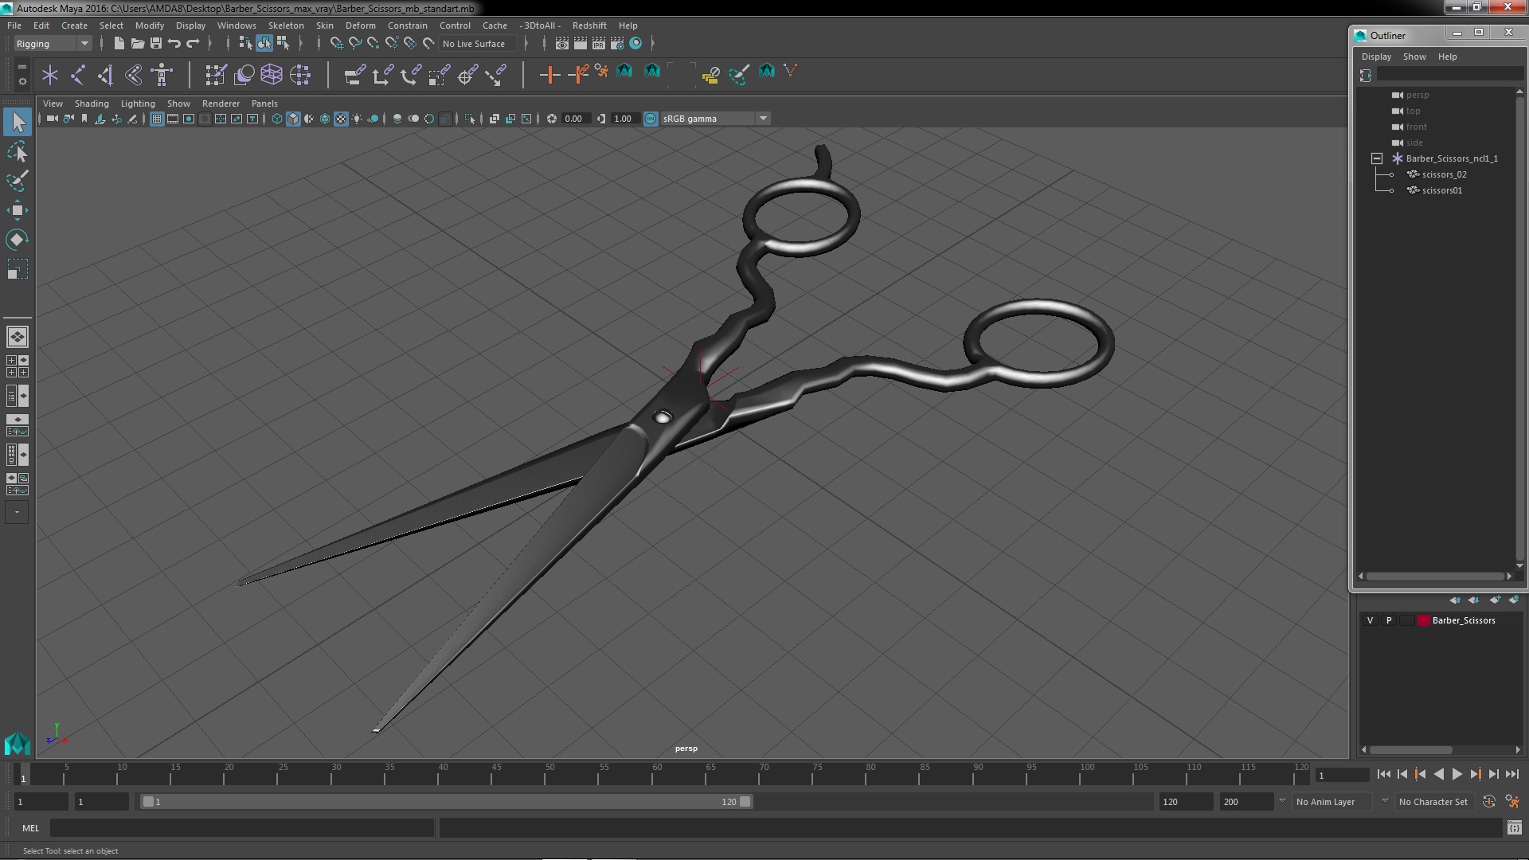Screen dimensions: 1529x860
Task: Select the arrow Select tool
Action: 18,122
